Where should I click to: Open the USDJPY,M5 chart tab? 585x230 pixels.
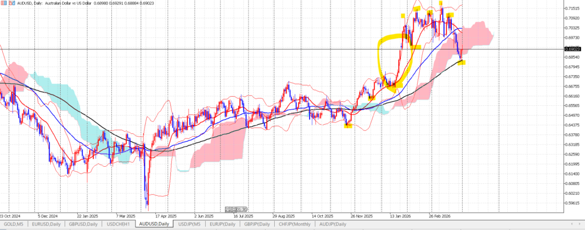tap(190, 224)
